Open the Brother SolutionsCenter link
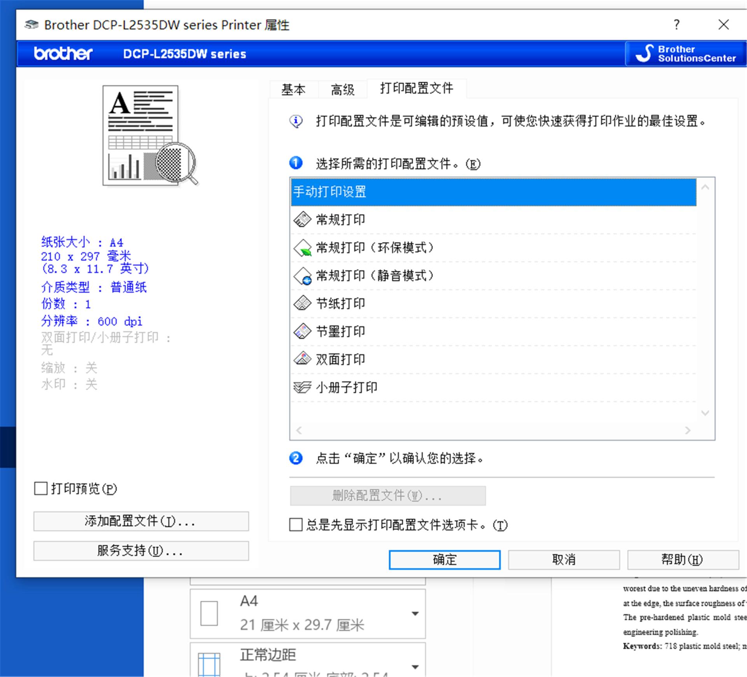This screenshot has width=747, height=677. coord(685,54)
